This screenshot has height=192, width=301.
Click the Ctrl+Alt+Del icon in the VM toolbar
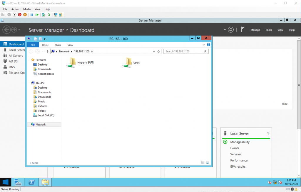point(3,15)
